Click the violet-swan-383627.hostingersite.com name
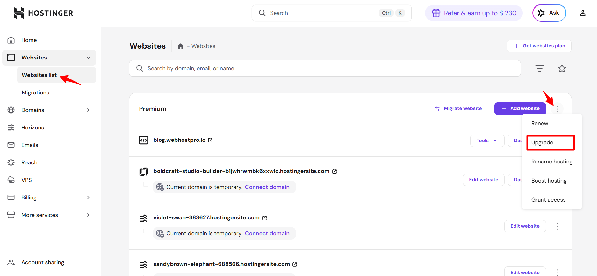The image size is (597, 276). click(x=206, y=217)
